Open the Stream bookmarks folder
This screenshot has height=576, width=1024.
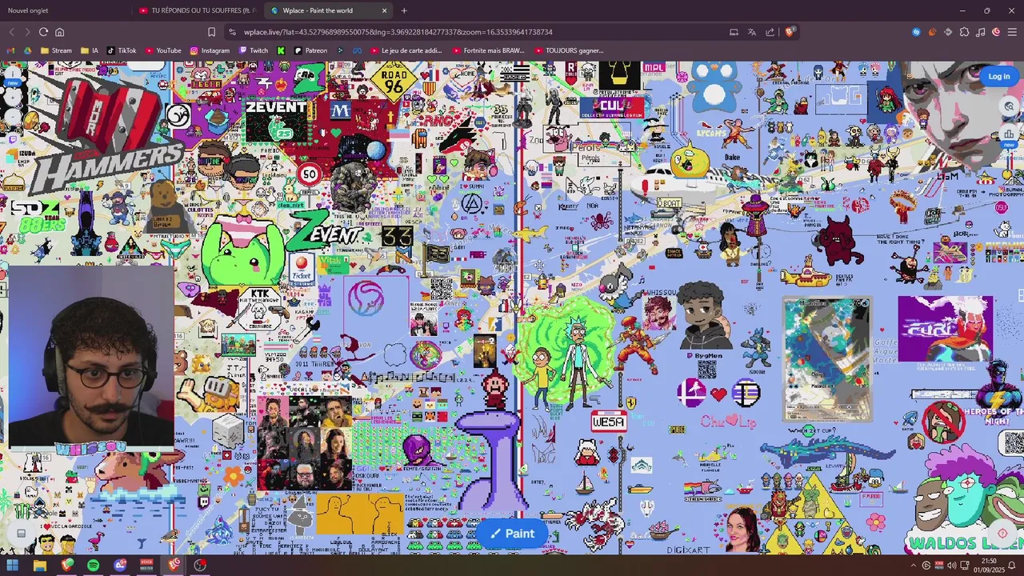[x=56, y=50]
